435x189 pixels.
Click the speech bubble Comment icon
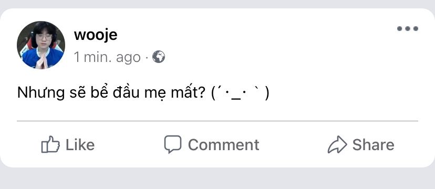pyautogui.click(x=172, y=144)
